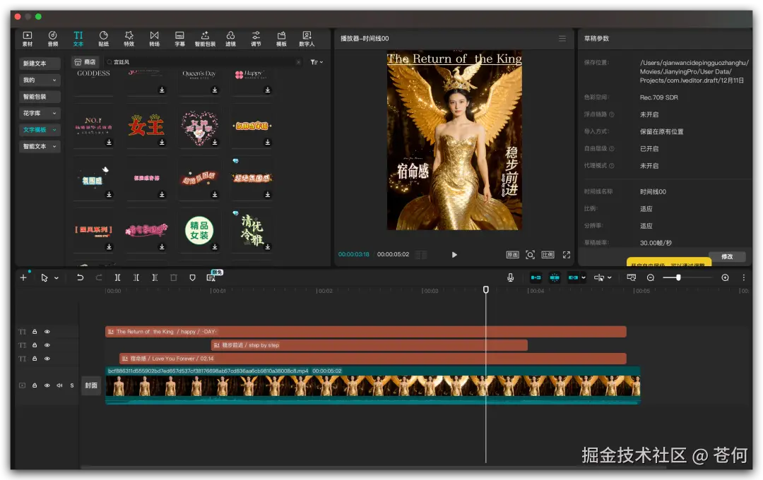
Task: Open the filter sort dropdown beside search
Action: point(316,62)
